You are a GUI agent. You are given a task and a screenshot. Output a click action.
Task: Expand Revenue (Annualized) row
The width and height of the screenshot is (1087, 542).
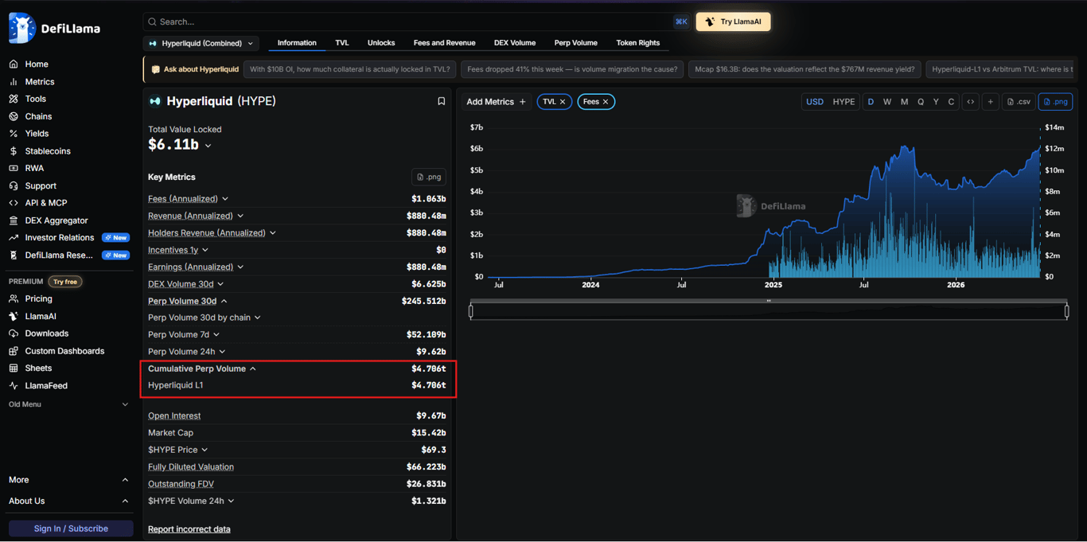[x=240, y=216]
